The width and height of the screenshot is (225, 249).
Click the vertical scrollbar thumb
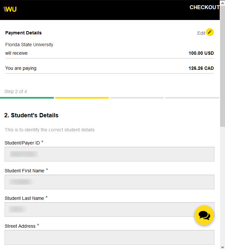222,67
